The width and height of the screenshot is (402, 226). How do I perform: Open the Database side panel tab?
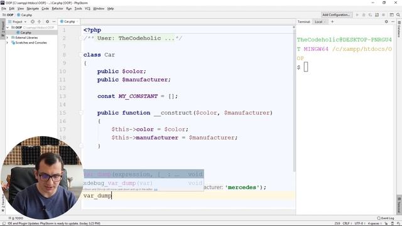coord(399,29)
